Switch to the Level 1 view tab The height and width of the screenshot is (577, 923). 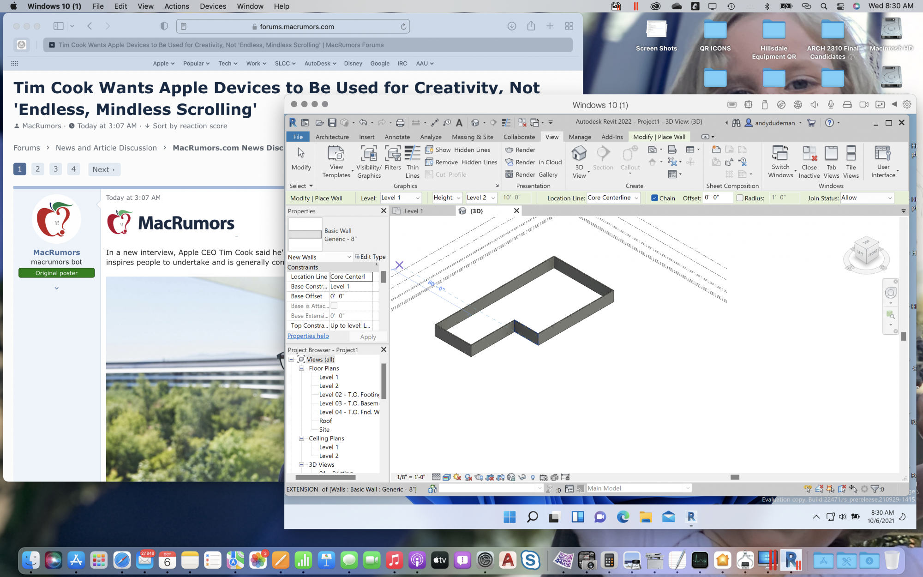[414, 211]
